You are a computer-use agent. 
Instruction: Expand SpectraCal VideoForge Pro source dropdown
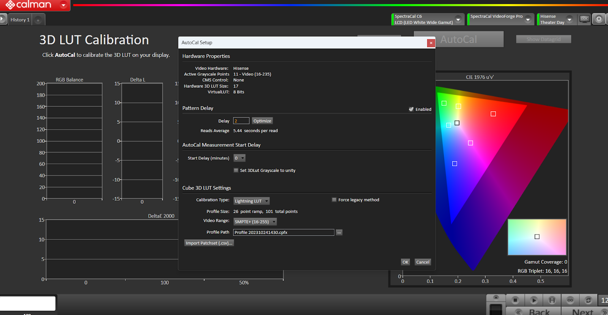528,19
